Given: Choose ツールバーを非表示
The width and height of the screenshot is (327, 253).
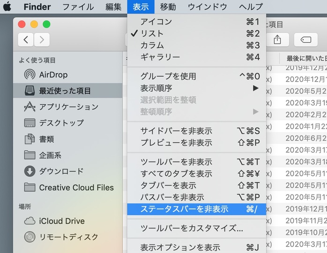Looking at the screenshot, I should (x=197, y=162).
